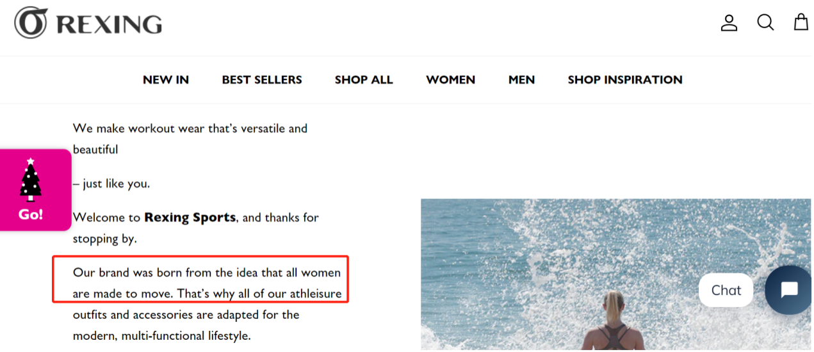Go to BEST SELLERS
Image resolution: width=814 pixels, height=352 pixels.
[262, 80]
